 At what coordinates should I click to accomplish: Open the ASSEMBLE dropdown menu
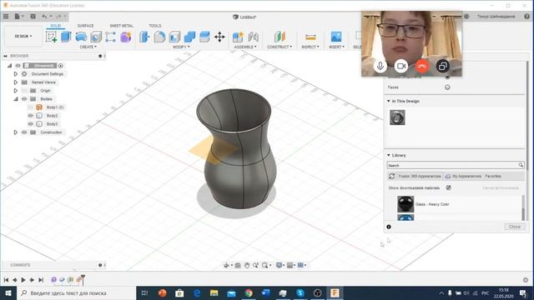tap(245, 47)
